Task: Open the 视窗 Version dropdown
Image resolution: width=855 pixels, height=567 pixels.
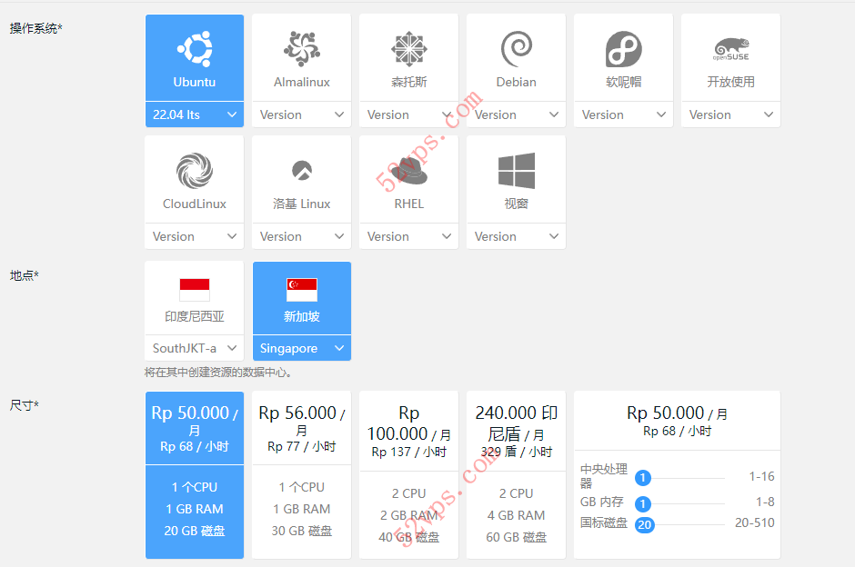Action: click(517, 236)
